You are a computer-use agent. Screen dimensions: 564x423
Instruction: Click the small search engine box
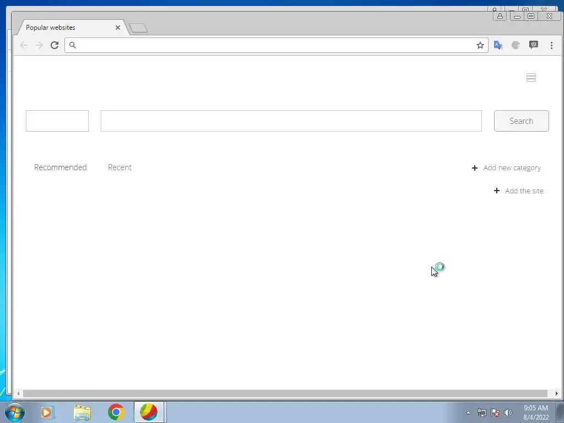point(57,121)
